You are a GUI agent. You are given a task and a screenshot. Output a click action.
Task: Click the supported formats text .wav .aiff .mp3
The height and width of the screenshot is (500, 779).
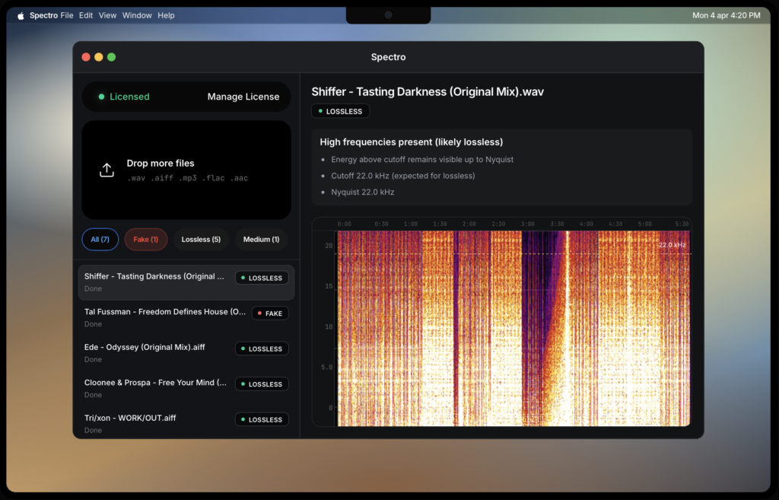pos(187,178)
